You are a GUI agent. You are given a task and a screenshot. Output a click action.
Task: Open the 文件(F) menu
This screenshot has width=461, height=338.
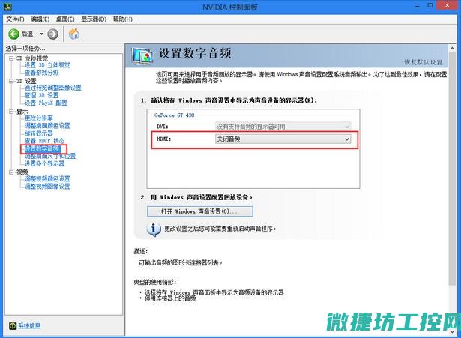tap(15, 19)
